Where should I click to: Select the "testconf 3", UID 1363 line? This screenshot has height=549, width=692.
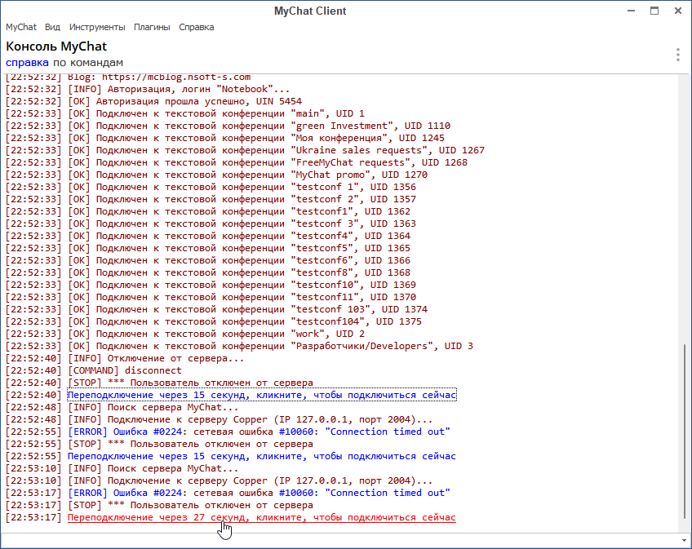point(211,224)
